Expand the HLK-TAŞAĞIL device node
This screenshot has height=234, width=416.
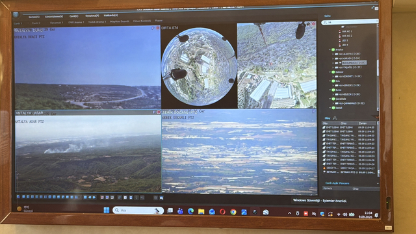[x=333, y=68]
